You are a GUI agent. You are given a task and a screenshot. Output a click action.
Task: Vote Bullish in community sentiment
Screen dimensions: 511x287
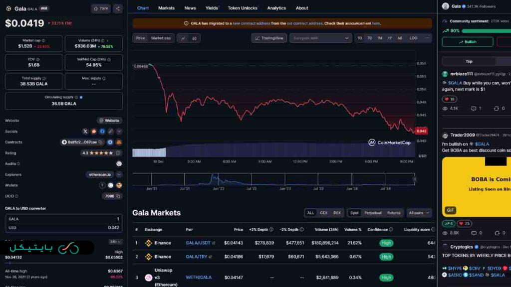[x=467, y=42]
